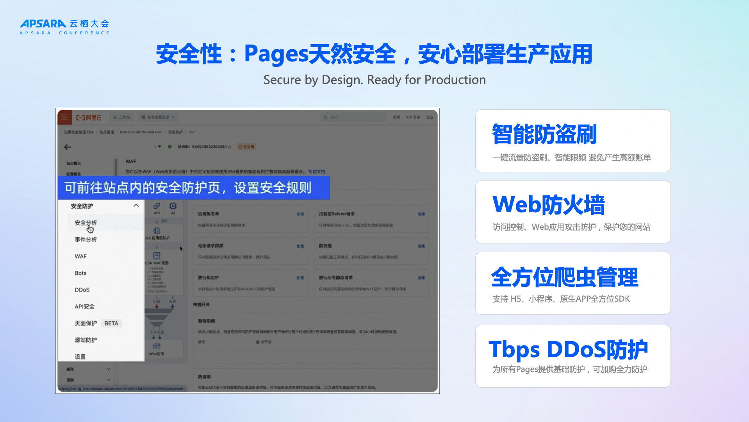Click the ESA 应用层防护 globe icon

click(157, 231)
